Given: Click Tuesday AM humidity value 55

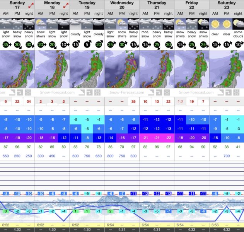Looking at the screenshot, I should tap(75, 147).
